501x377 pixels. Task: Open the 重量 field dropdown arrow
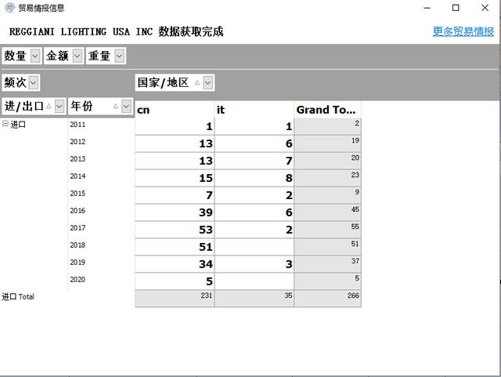pos(119,56)
